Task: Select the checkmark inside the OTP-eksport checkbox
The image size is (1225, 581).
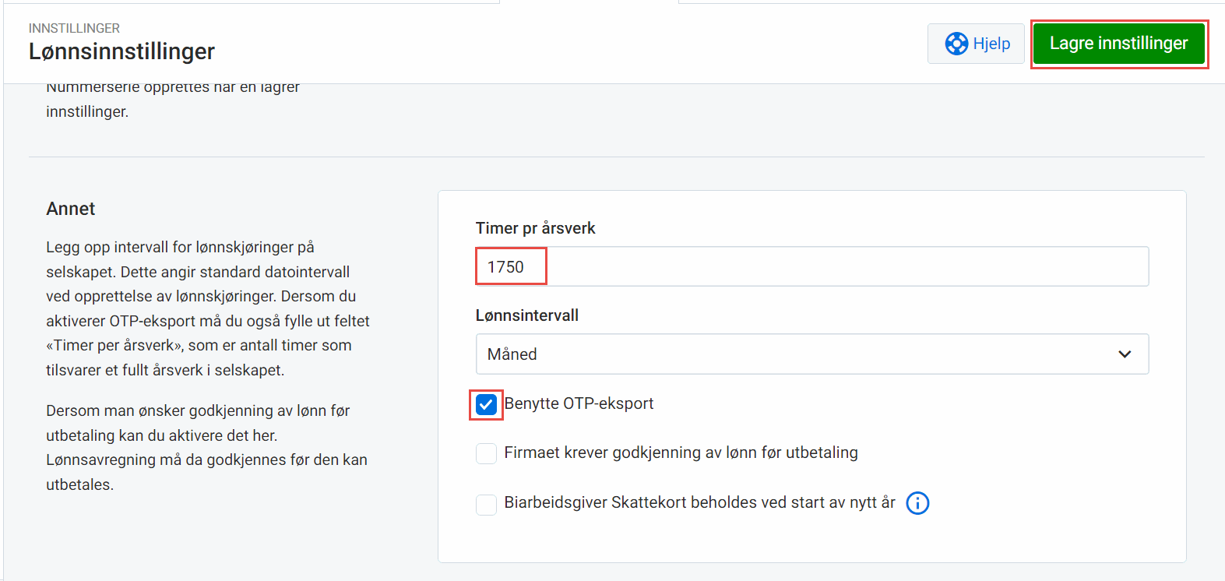Action: [x=486, y=404]
